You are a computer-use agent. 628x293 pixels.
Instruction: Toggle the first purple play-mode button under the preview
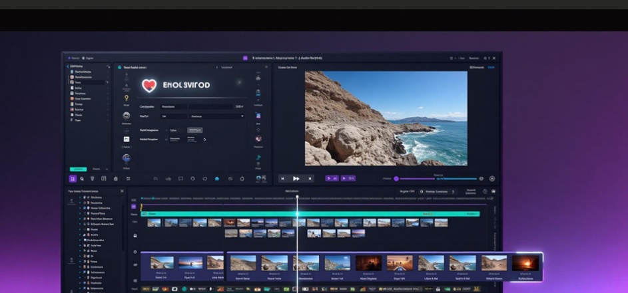pos(331,178)
